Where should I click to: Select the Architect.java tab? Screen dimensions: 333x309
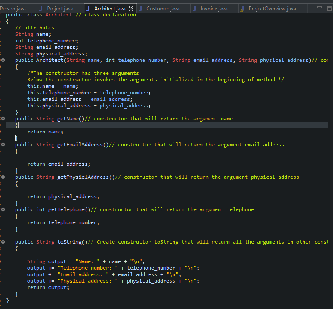[x=110, y=9]
